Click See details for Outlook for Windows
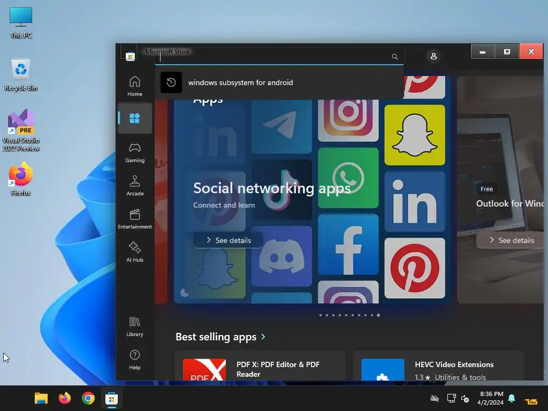The image size is (548, 411). point(511,240)
